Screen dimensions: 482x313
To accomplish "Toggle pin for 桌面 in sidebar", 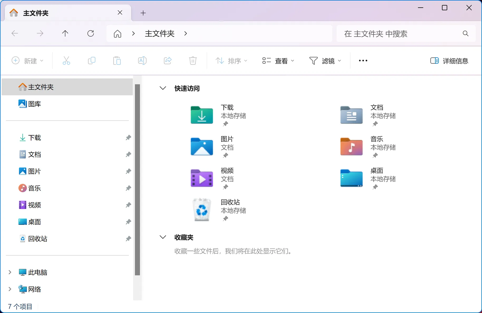I will (128, 222).
